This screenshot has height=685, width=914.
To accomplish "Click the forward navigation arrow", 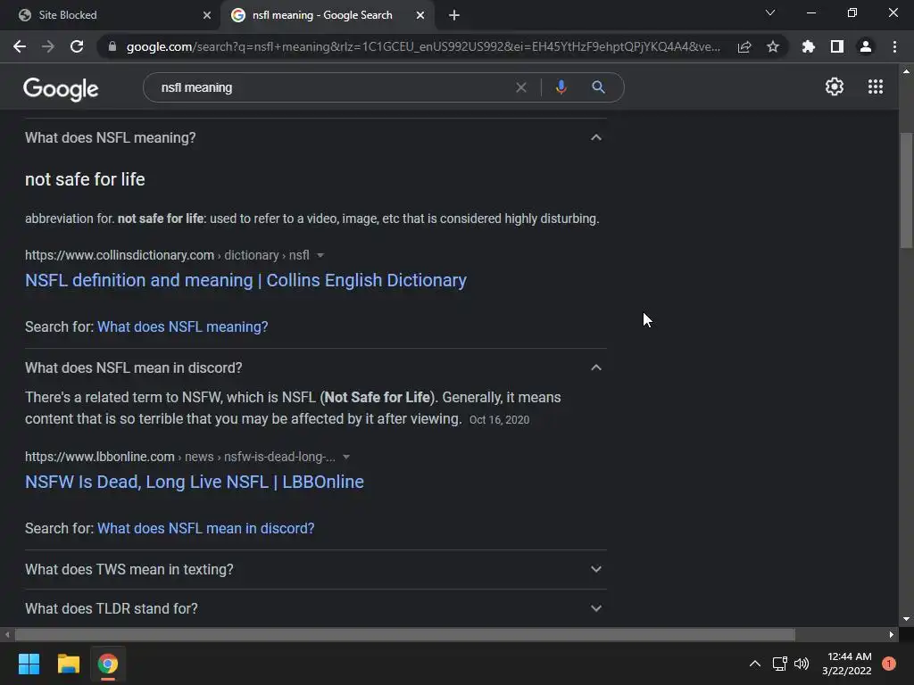I will click(x=48, y=46).
